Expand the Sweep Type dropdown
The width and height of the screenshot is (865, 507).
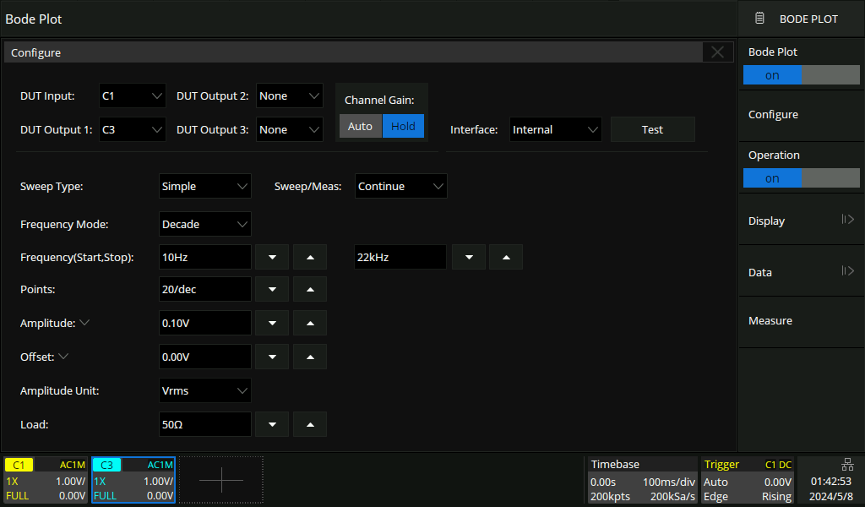coord(205,186)
